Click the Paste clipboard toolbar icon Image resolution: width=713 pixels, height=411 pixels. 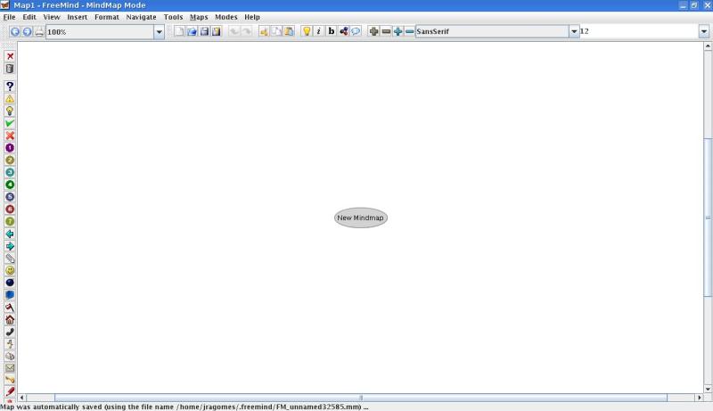point(289,31)
